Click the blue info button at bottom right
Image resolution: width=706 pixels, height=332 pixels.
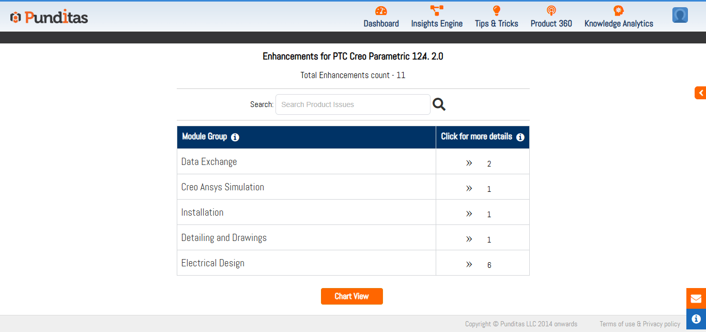point(696,319)
